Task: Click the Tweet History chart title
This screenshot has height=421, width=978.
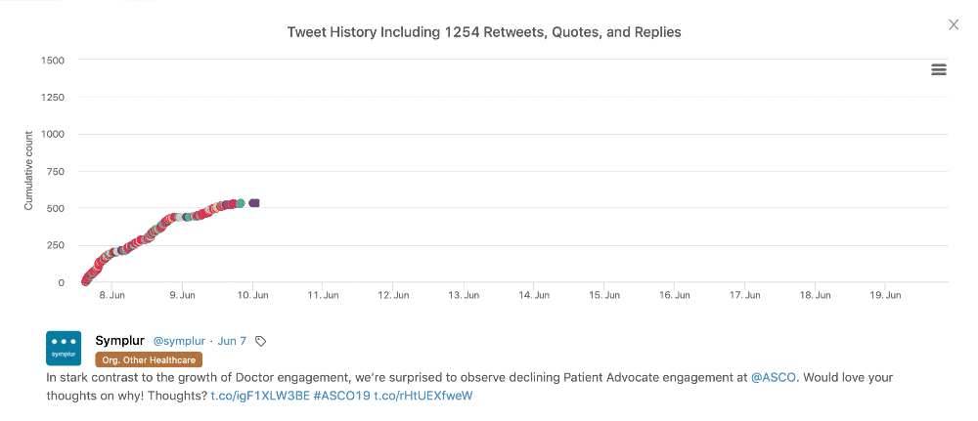Action: click(484, 32)
